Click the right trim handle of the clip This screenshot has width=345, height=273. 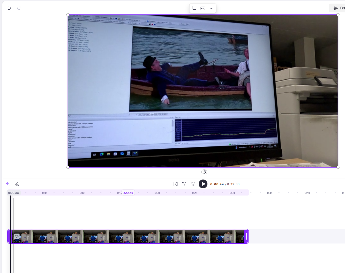coord(247,236)
